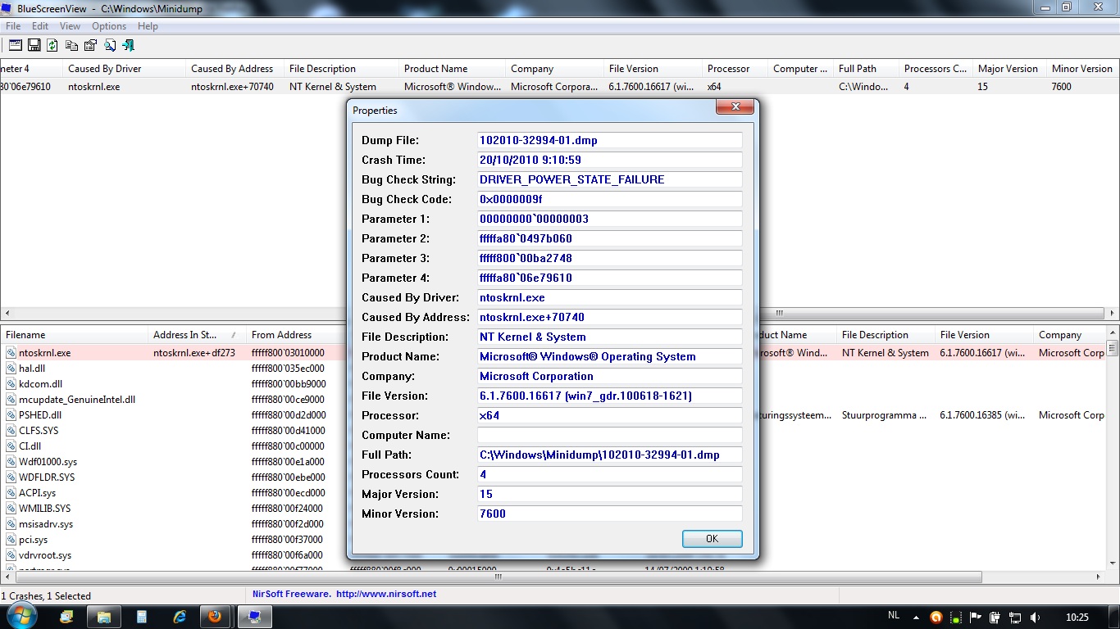Open Find with the magnifier toolbar icon

tap(109, 45)
